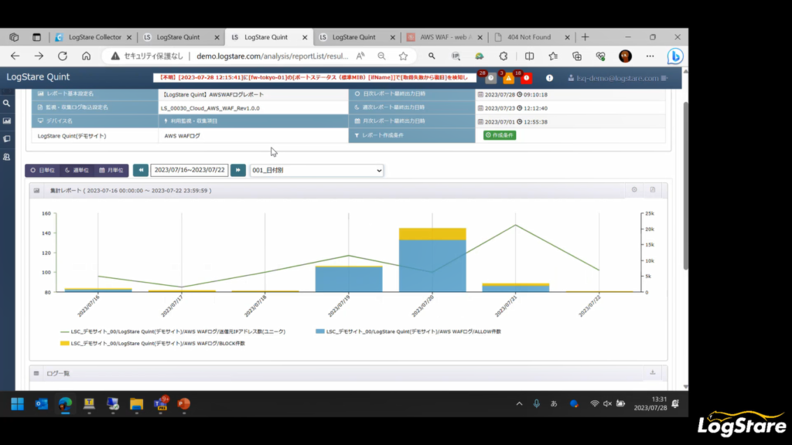This screenshot has height=445, width=792.
Task: Select the 日単位 daily unit toggle
Action: tap(43, 170)
